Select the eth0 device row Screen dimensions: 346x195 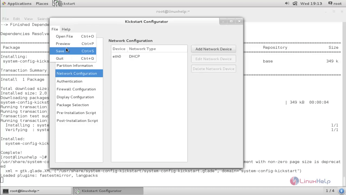(x=149, y=56)
